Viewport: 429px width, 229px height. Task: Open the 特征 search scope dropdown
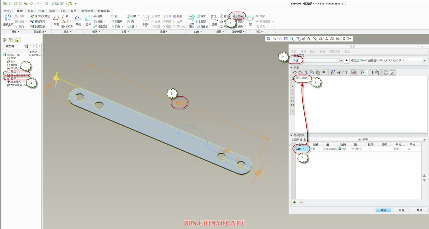(341, 61)
